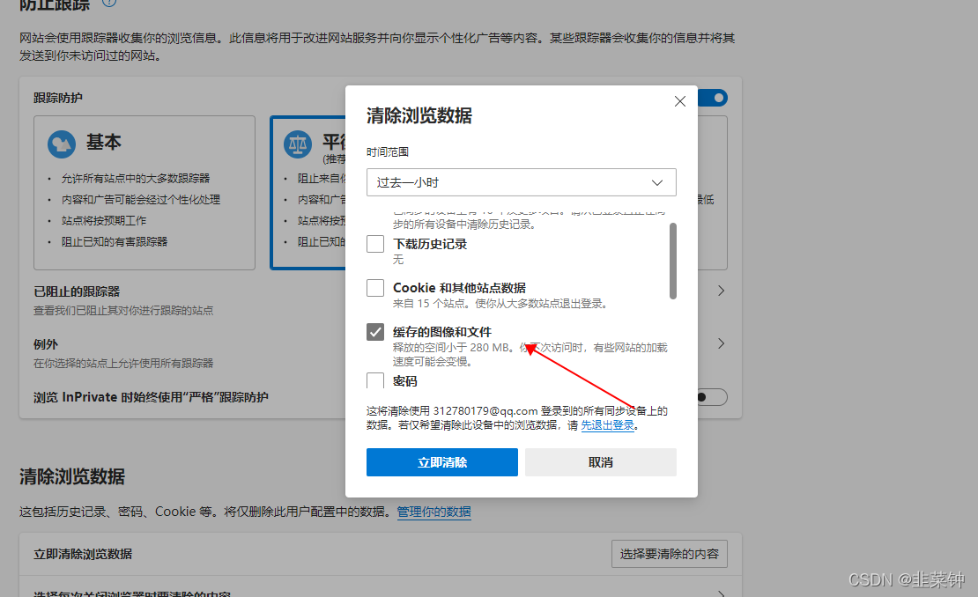Check the 下载历史记录 checkbox
The image size is (978, 597).
point(374,244)
